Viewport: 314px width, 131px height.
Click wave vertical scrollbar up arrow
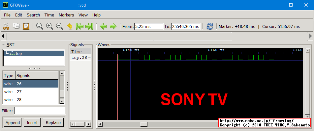[307, 50]
